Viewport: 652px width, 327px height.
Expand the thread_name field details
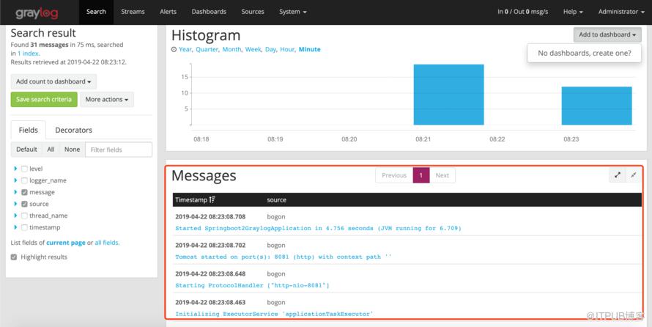pyautogui.click(x=15, y=216)
